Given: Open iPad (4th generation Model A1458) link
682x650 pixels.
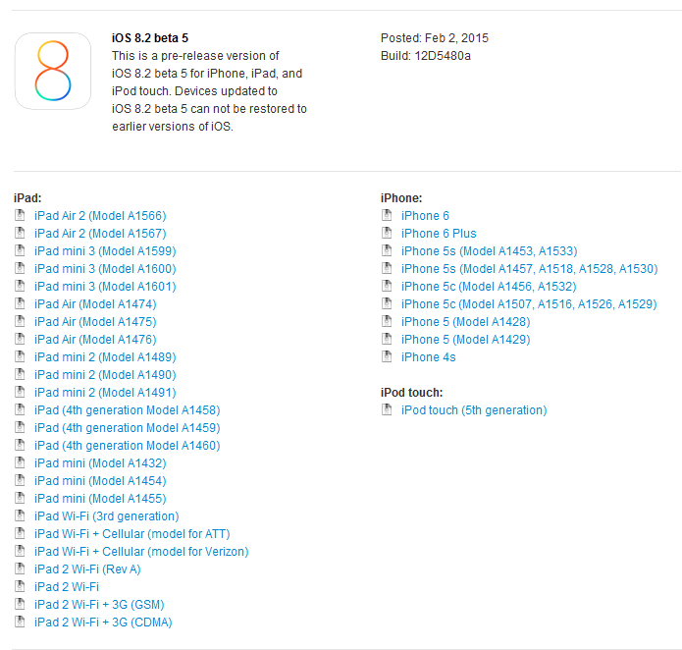Looking at the screenshot, I should pyautogui.click(x=128, y=410).
